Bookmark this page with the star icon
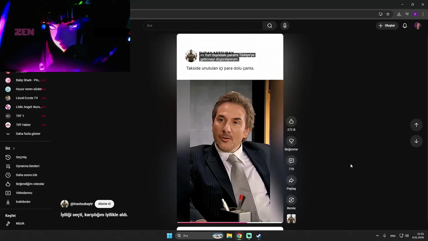The image size is (428, 241). 388,14
